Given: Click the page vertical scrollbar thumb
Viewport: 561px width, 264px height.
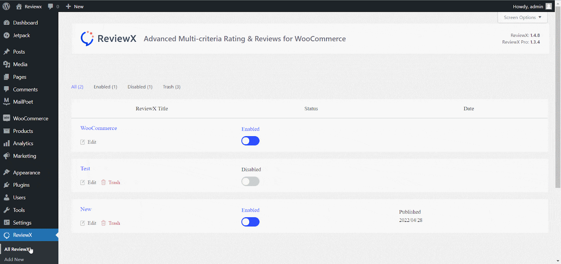Looking at the screenshot, I should click(558, 97).
